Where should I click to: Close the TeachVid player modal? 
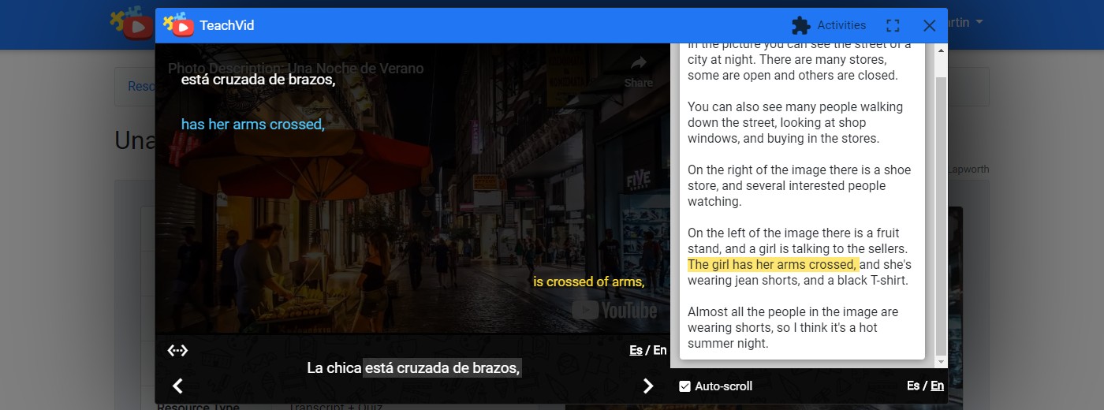929,25
